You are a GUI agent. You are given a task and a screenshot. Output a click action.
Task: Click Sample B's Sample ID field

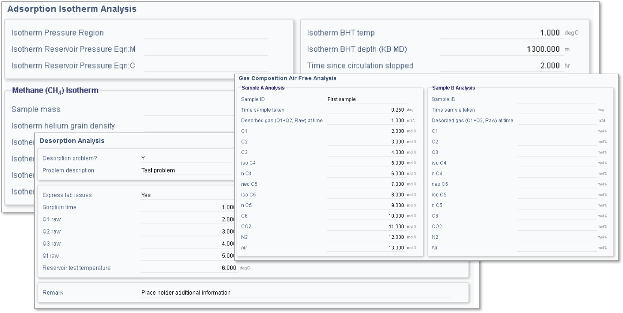[556, 99]
